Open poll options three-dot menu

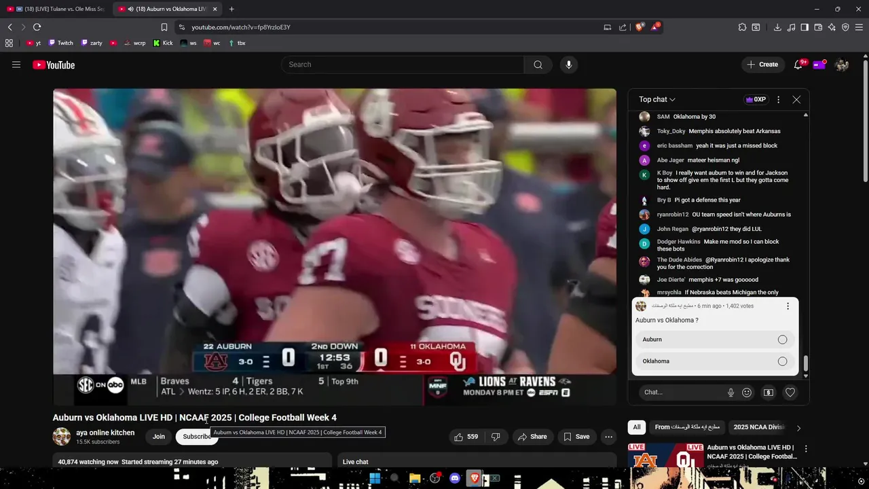pos(788,306)
